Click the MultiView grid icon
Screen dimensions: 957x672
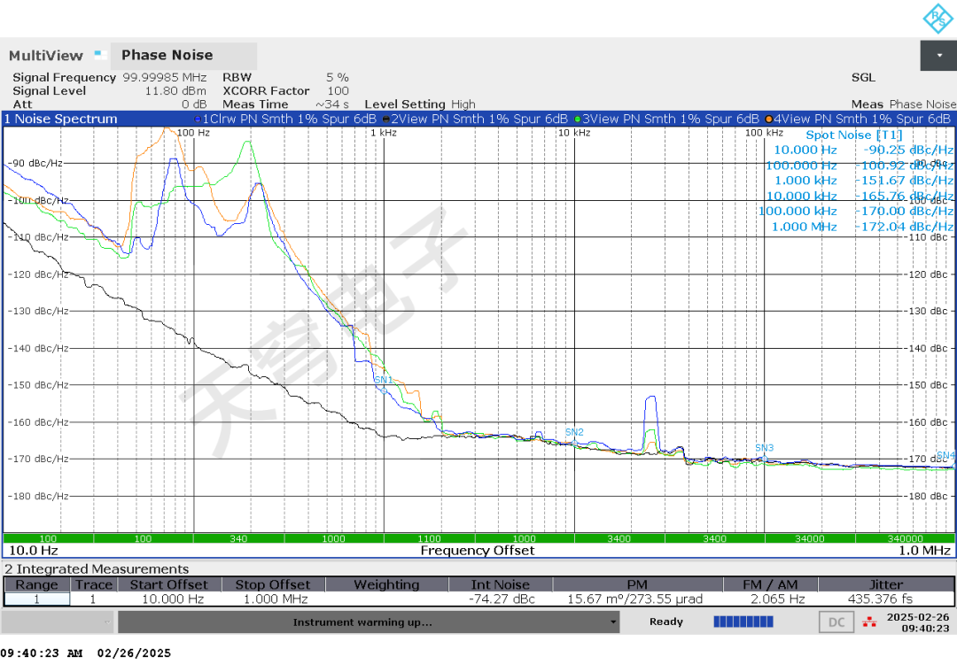point(101,55)
